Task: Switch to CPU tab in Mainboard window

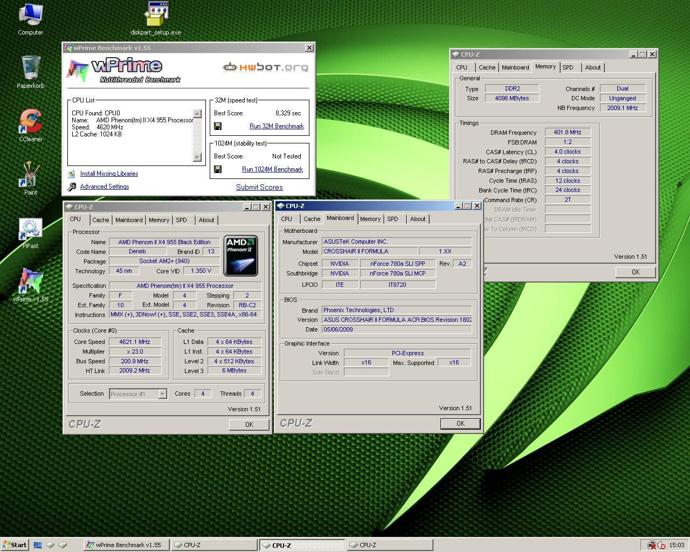Action: tap(287, 219)
